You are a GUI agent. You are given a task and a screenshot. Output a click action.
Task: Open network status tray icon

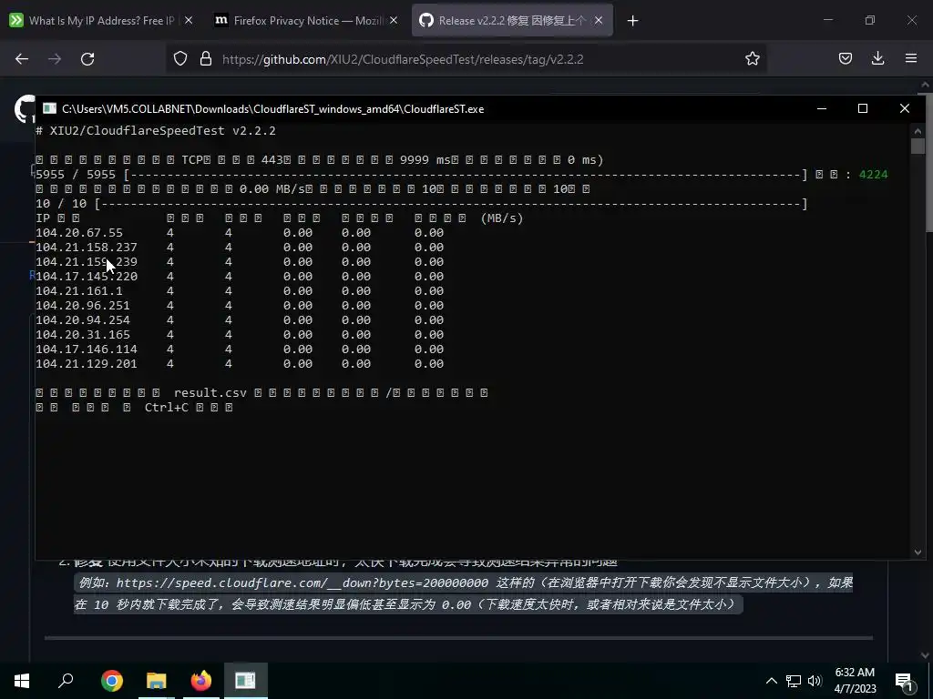click(794, 681)
